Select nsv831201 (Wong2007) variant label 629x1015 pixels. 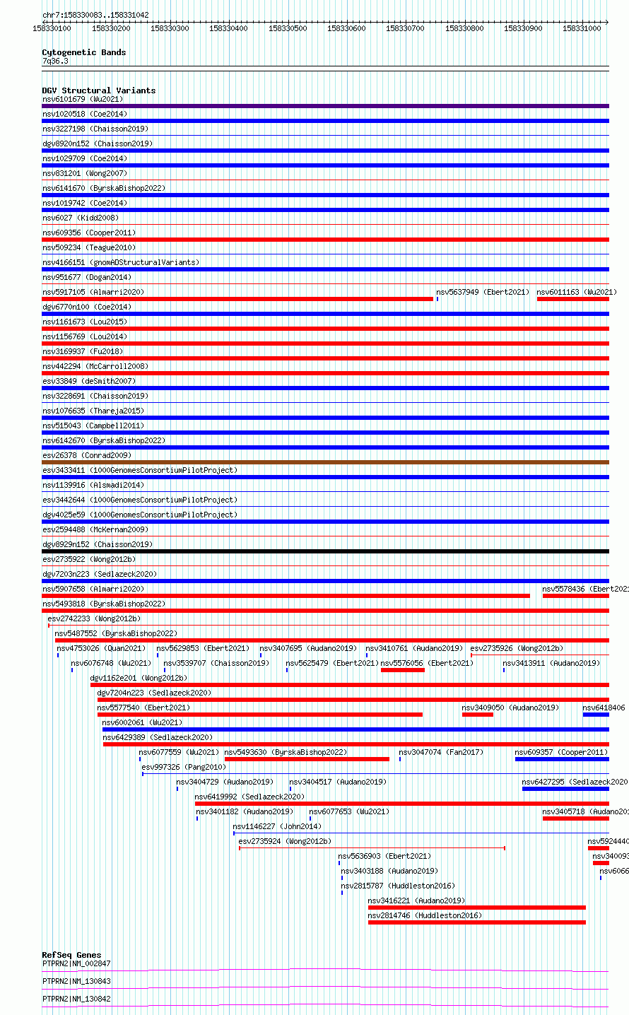(85, 173)
